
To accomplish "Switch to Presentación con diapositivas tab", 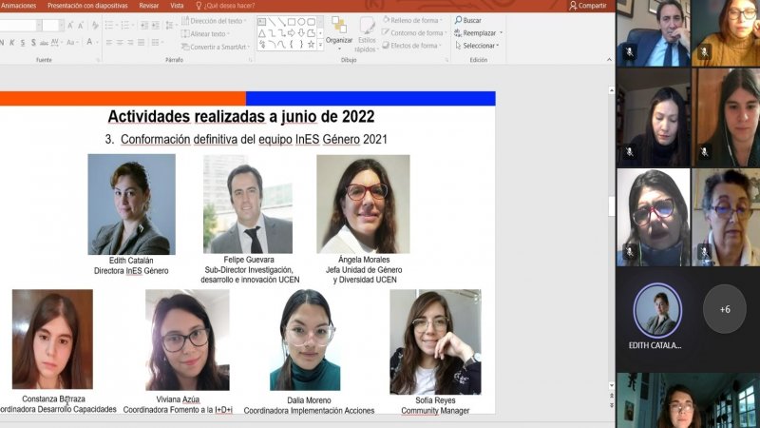I will [x=88, y=6].
